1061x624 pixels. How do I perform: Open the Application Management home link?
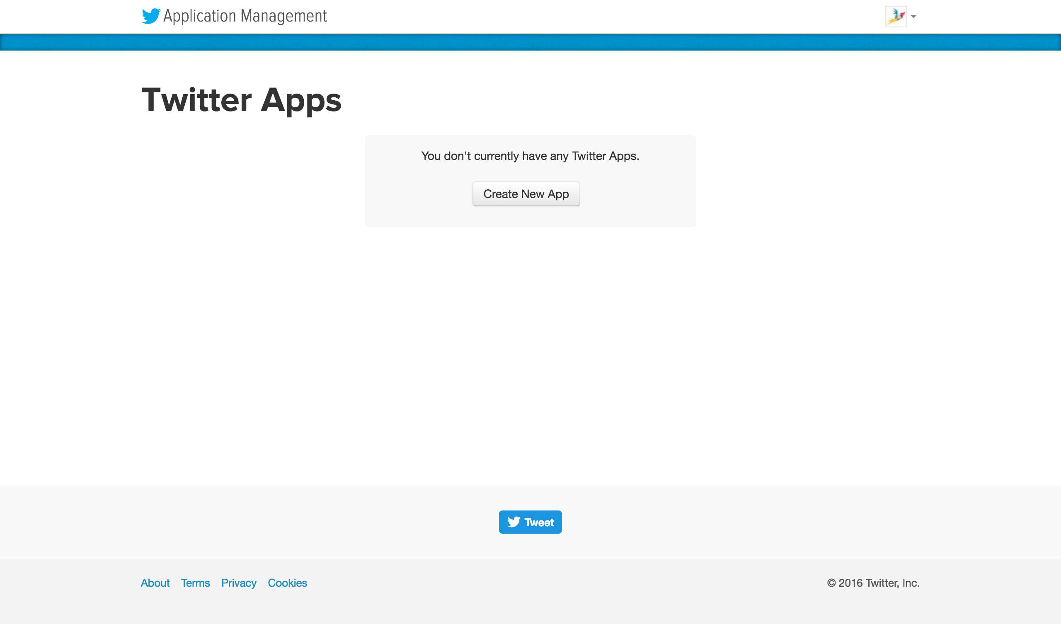click(x=245, y=16)
